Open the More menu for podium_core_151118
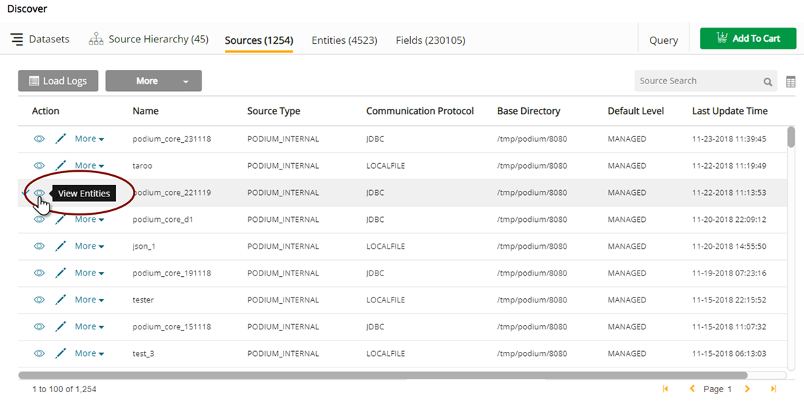804x402 pixels. click(x=89, y=327)
